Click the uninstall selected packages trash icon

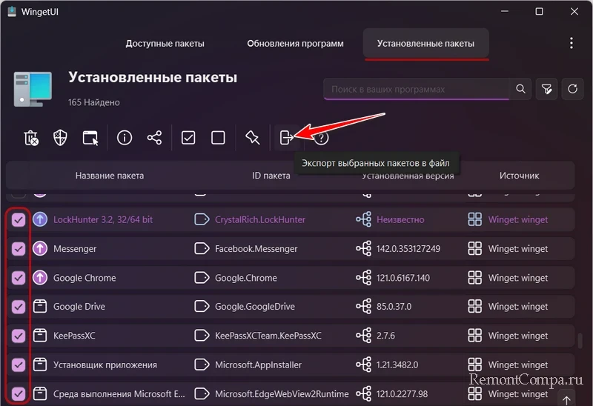[30, 138]
